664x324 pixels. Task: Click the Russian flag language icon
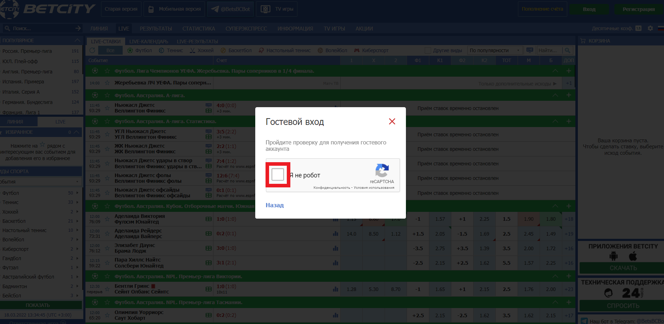tap(661, 28)
